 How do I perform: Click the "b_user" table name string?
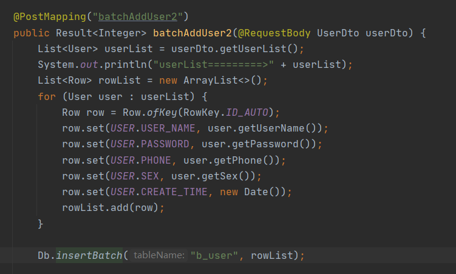coord(214,255)
